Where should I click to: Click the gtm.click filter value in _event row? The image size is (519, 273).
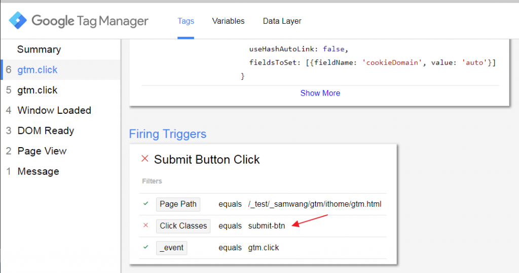click(x=264, y=248)
